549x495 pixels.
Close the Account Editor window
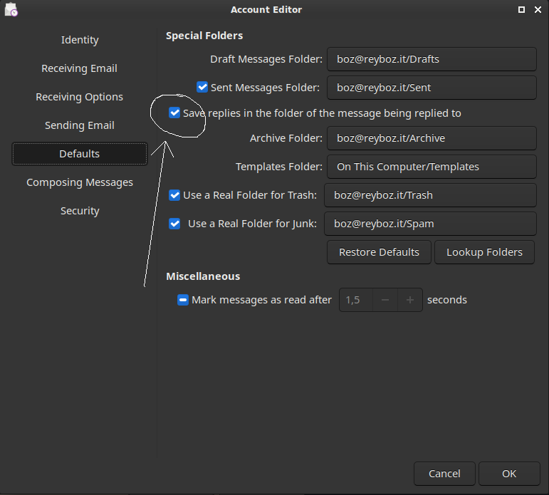(x=538, y=10)
